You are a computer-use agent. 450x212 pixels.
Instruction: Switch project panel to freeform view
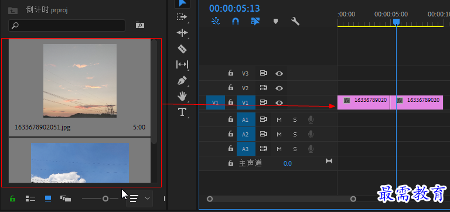pos(66,199)
